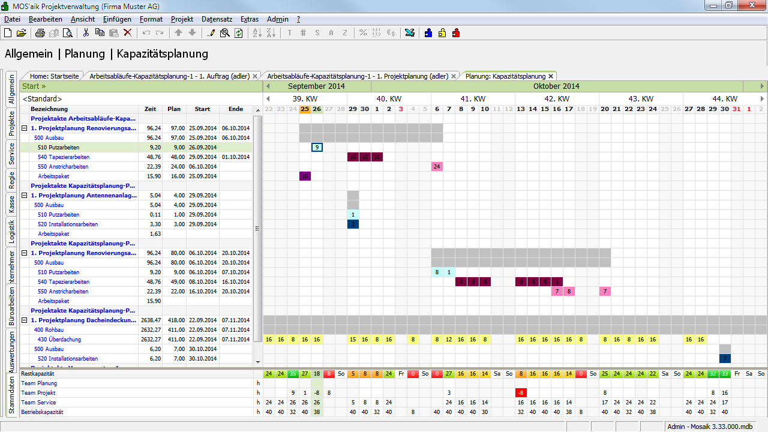Click the spreadsheet export icon
Image resolution: width=768 pixels, height=432 pixels.
pyautogui.click(x=410, y=33)
